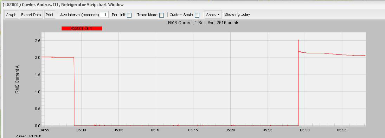Image resolution: width=385 pixels, height=138 pixels.
Task: Check the Custom Scale checkbox
Action: pyautogui.click(x=197, y=15)
